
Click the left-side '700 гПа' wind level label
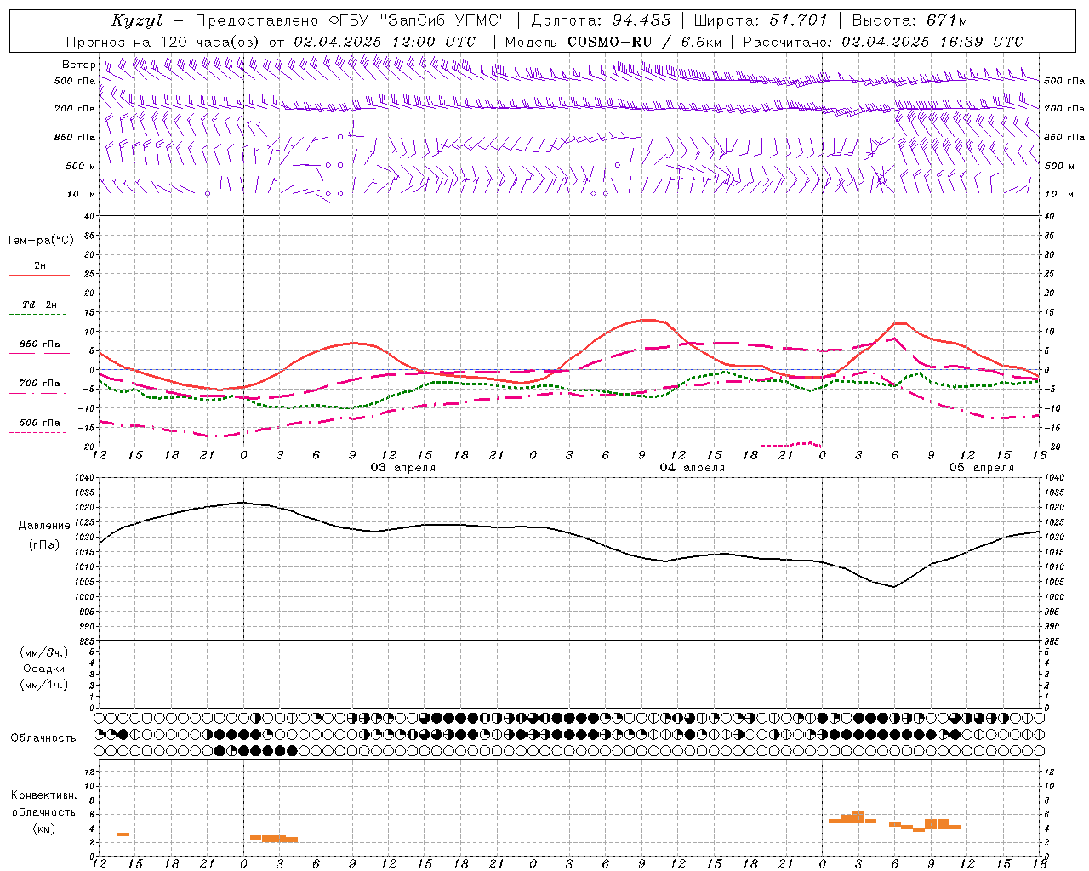coord(75,109)
